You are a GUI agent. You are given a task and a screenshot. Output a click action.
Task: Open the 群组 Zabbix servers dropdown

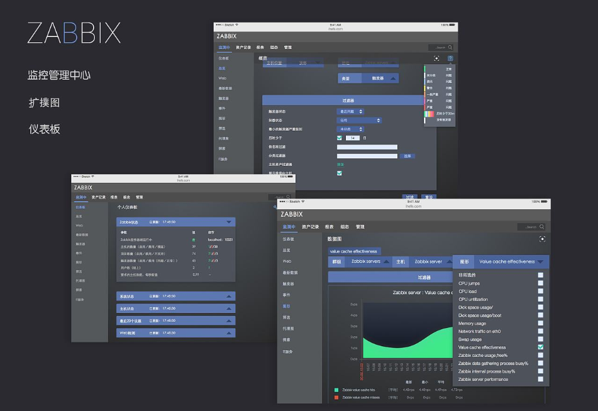pyautogui.click(x=360, y=261)
